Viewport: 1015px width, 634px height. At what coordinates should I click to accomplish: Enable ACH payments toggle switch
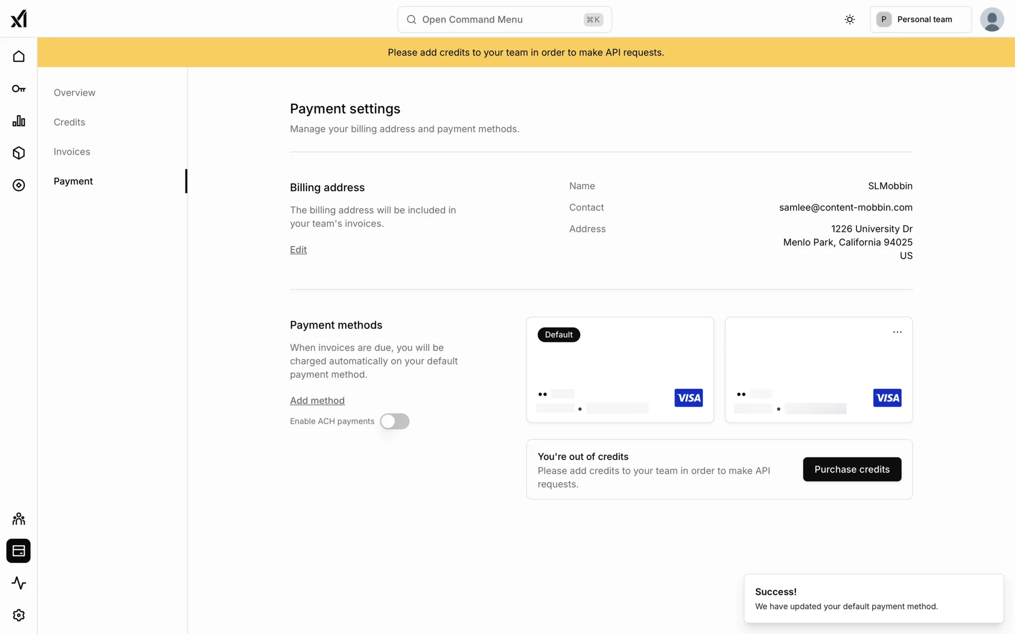click(394, 421)
